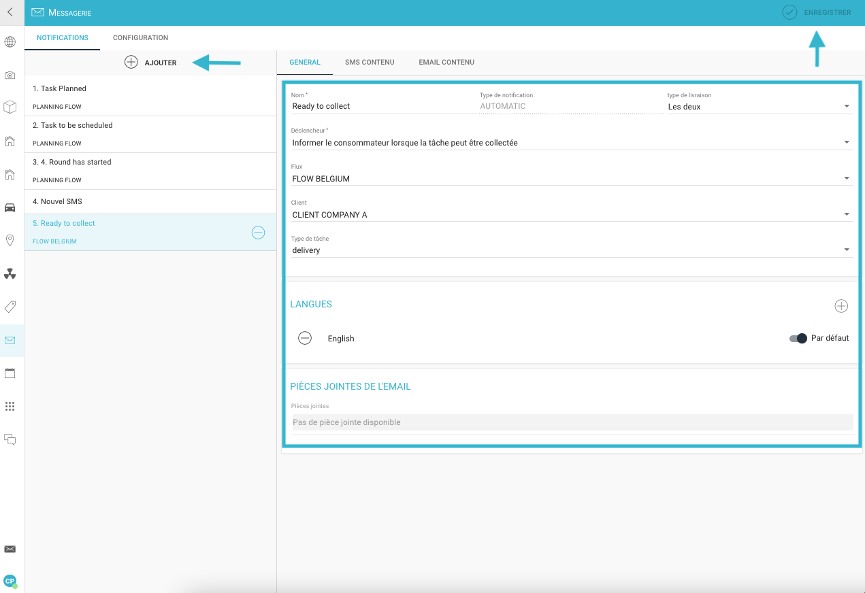Viewport: 865px width, 593px height.
Task: Click the Messagerie title text
Action: [69, 13]
